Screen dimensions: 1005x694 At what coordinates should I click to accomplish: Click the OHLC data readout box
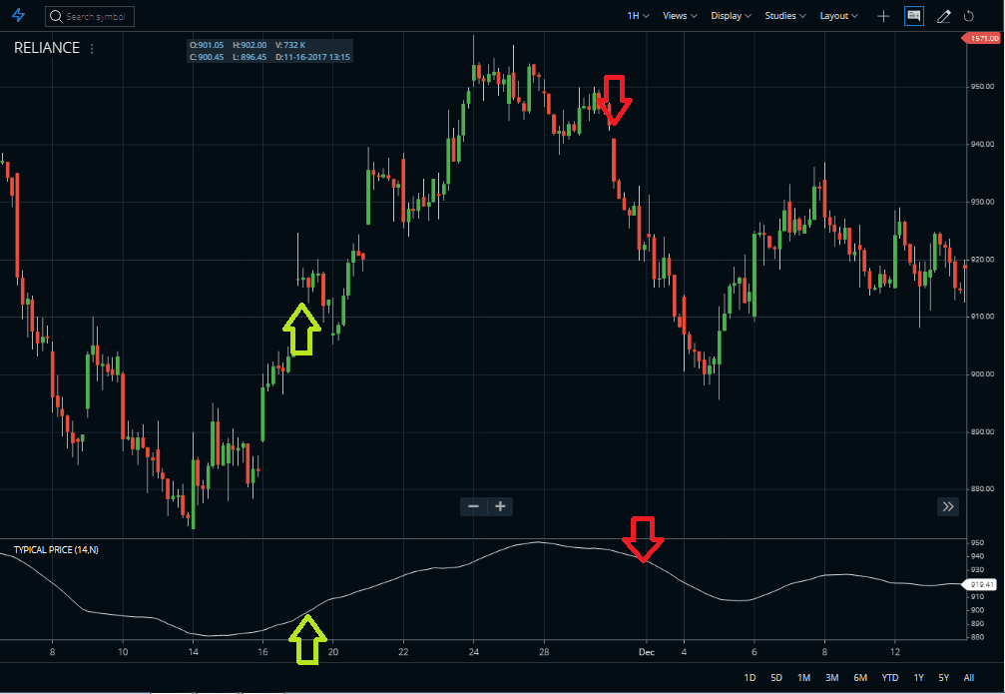[x=269, y=51]
